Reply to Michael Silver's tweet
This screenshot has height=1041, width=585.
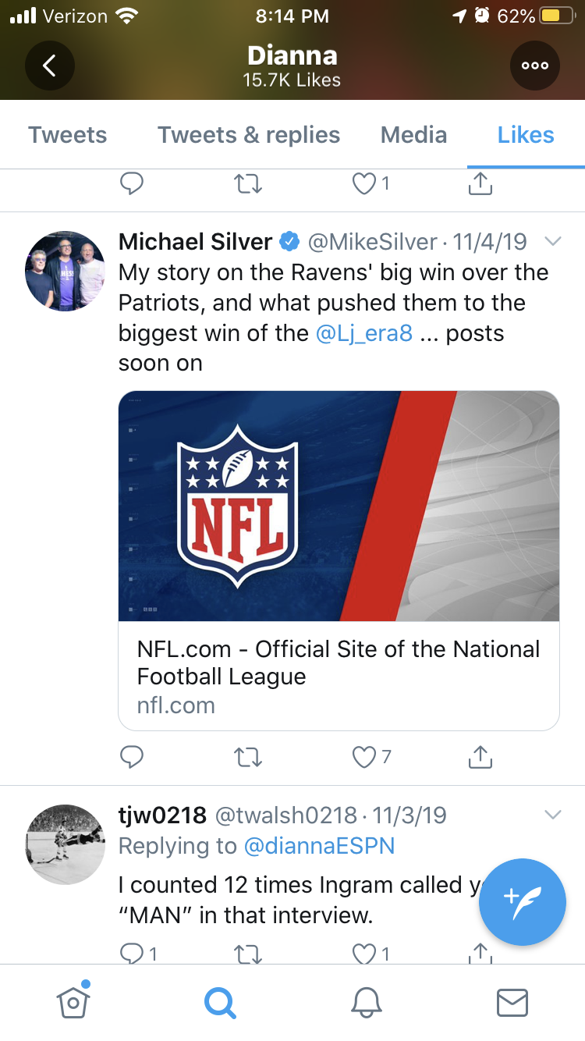[x=132, y=756]
